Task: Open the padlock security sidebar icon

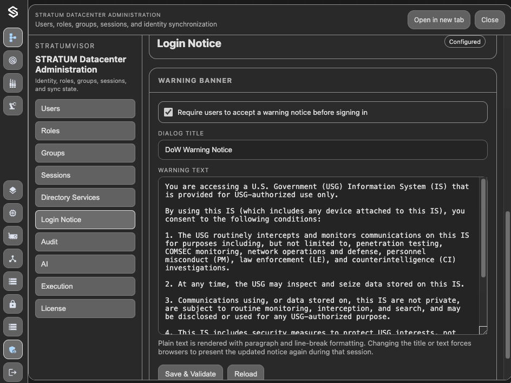Action: [13, 304]
